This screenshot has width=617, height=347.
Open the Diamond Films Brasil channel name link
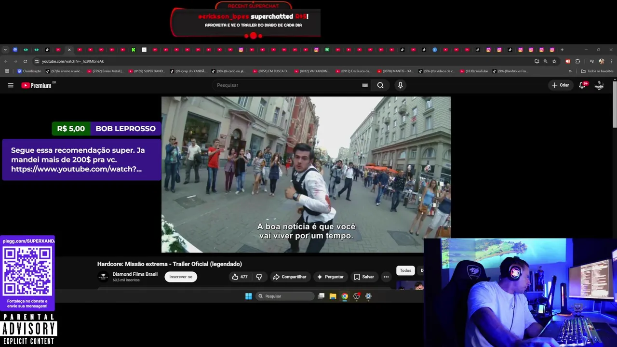[x=135, y=274]
